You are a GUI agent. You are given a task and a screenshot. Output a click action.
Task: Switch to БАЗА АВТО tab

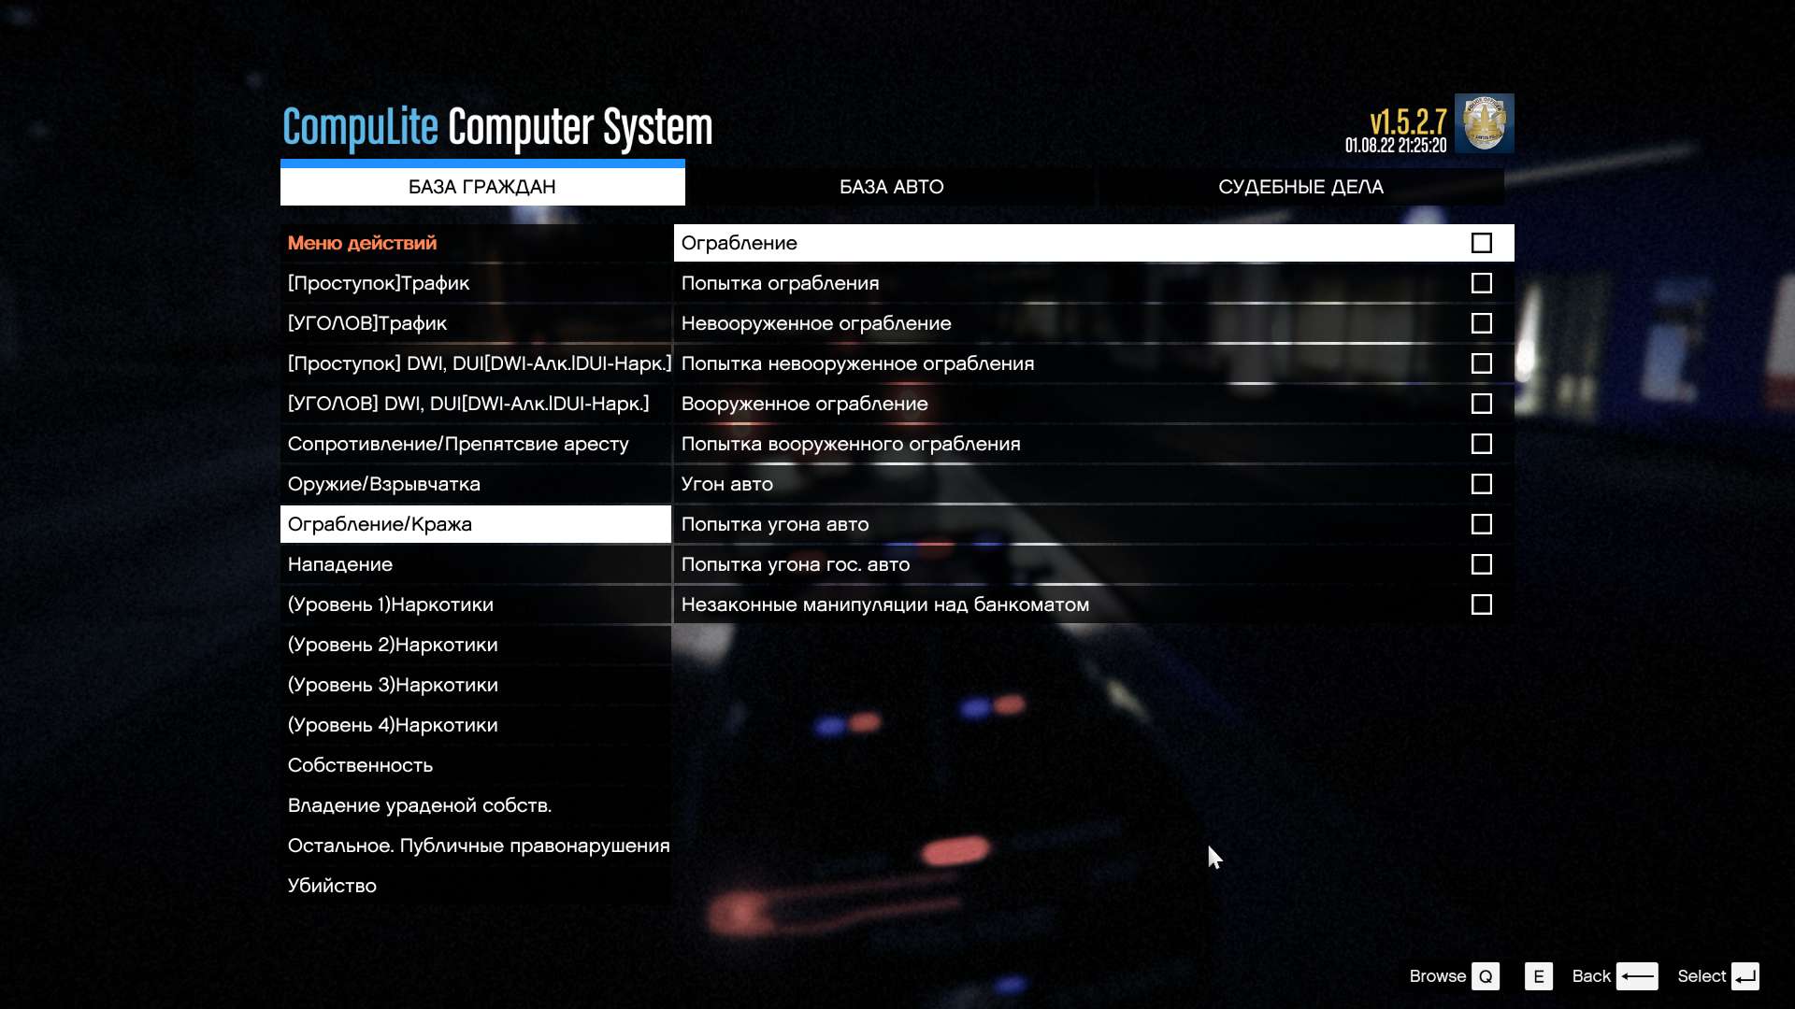pyautogui.click(x=891, y=187)
